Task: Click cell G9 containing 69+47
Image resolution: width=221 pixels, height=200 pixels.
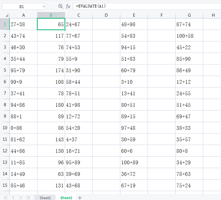Action: 189,116
